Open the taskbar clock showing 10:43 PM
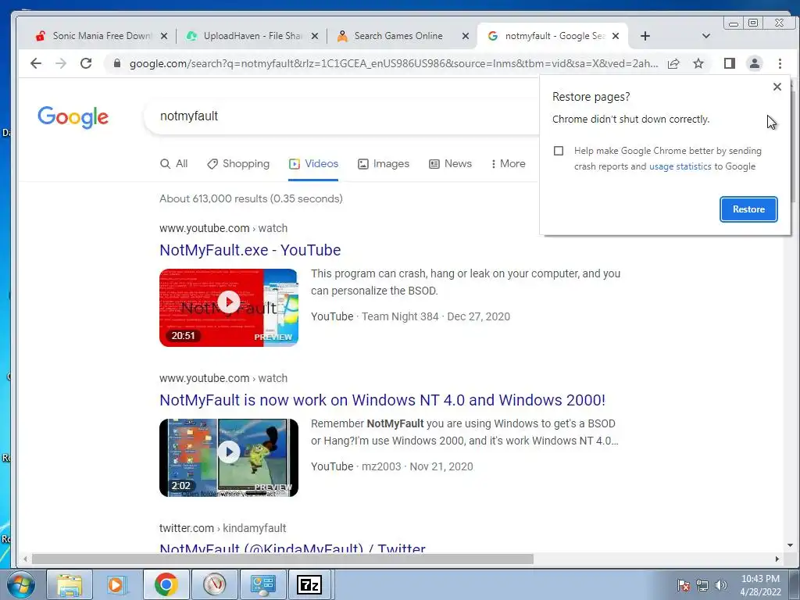 click(760, 585)
